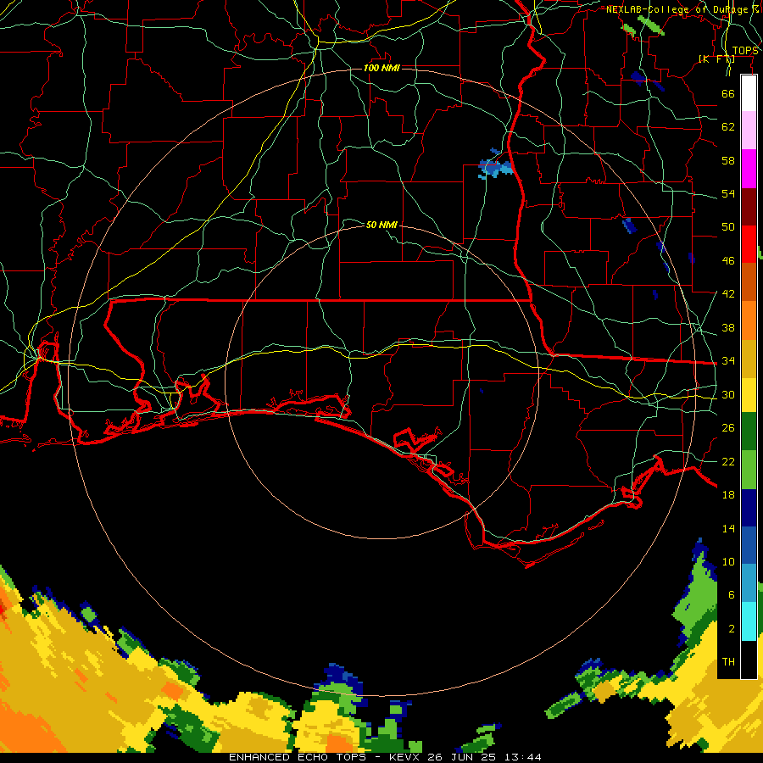Click the 18 value on the legend scale
The width and height of the screenshot is (763, 763).
click(x=728, y=495)
